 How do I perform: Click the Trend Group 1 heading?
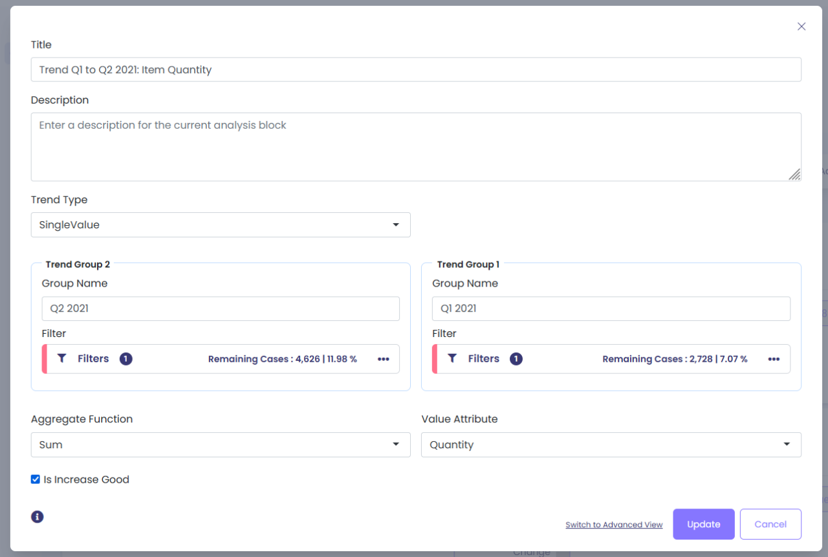coord(468,264)
